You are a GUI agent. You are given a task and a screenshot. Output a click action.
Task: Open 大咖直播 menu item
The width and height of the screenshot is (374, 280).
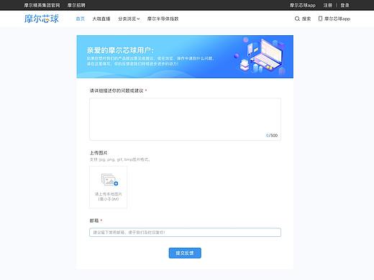(x=101, y=19)
